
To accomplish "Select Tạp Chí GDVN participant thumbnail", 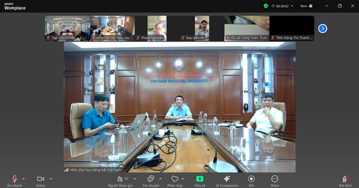I will [x=67, y=28].
